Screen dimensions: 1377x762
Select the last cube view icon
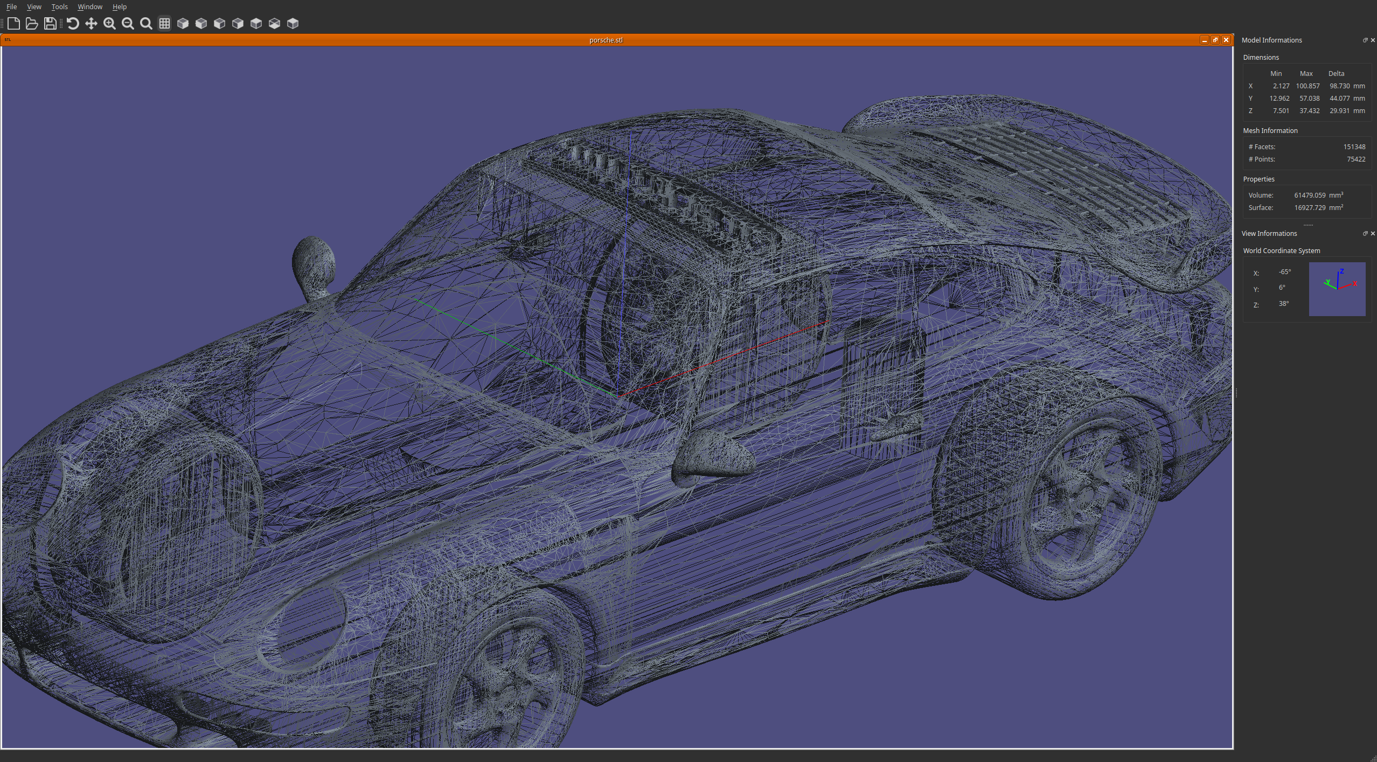[x=293, y=24]
